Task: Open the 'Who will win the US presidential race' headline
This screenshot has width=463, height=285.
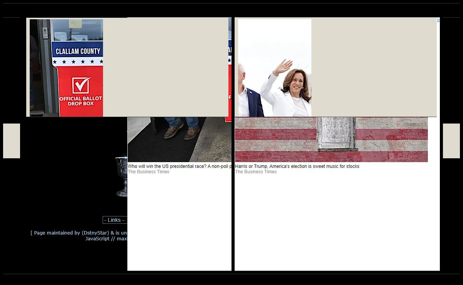Action: pyautogui.click(x=179, y=166)
